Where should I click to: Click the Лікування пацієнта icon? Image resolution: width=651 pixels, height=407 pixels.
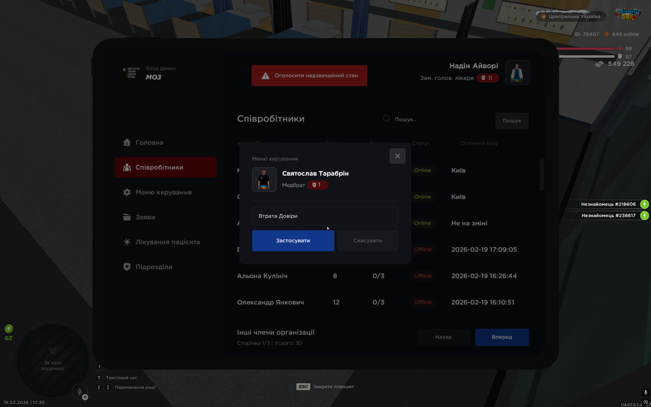pos(127,242)
